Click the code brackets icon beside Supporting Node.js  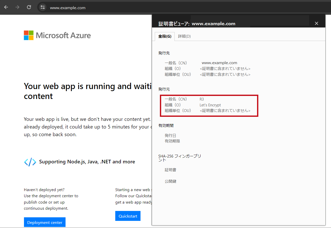point(30,162)
